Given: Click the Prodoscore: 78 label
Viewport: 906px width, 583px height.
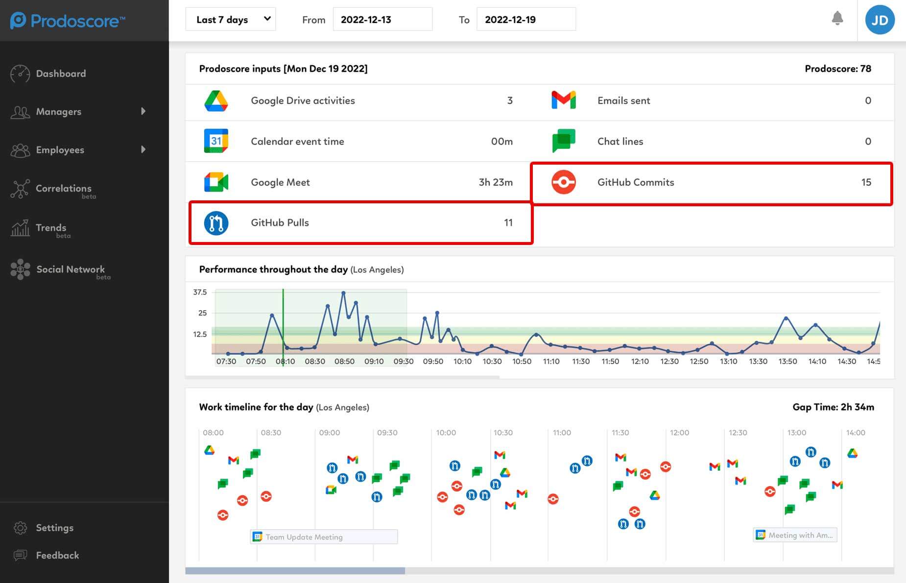Looking at the screenshot, I should 838,69.
